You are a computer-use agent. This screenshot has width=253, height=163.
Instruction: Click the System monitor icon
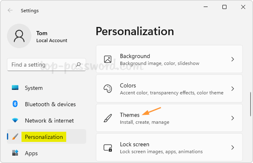coord(15,88)
